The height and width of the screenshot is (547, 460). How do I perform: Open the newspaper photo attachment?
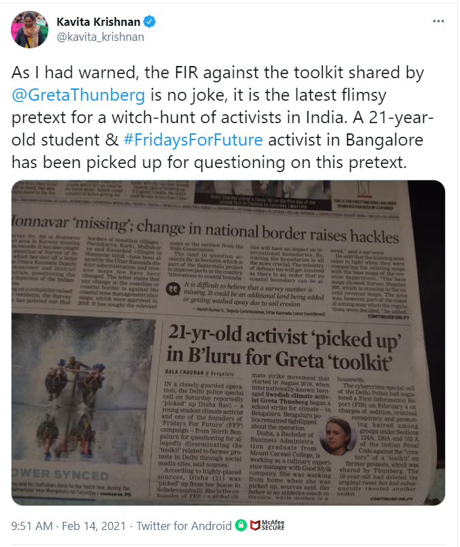(228, 343)
